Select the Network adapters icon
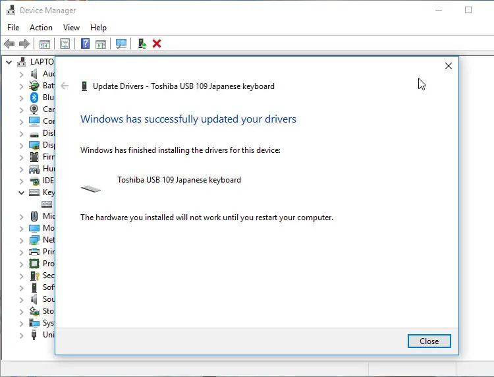494x377 pixels. [x=34, y=240]
